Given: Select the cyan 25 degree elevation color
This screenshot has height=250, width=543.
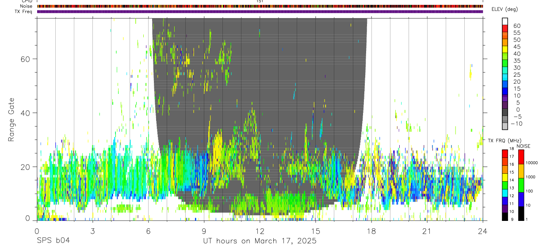Looking at the screenshot, I should tap(505, 77).
